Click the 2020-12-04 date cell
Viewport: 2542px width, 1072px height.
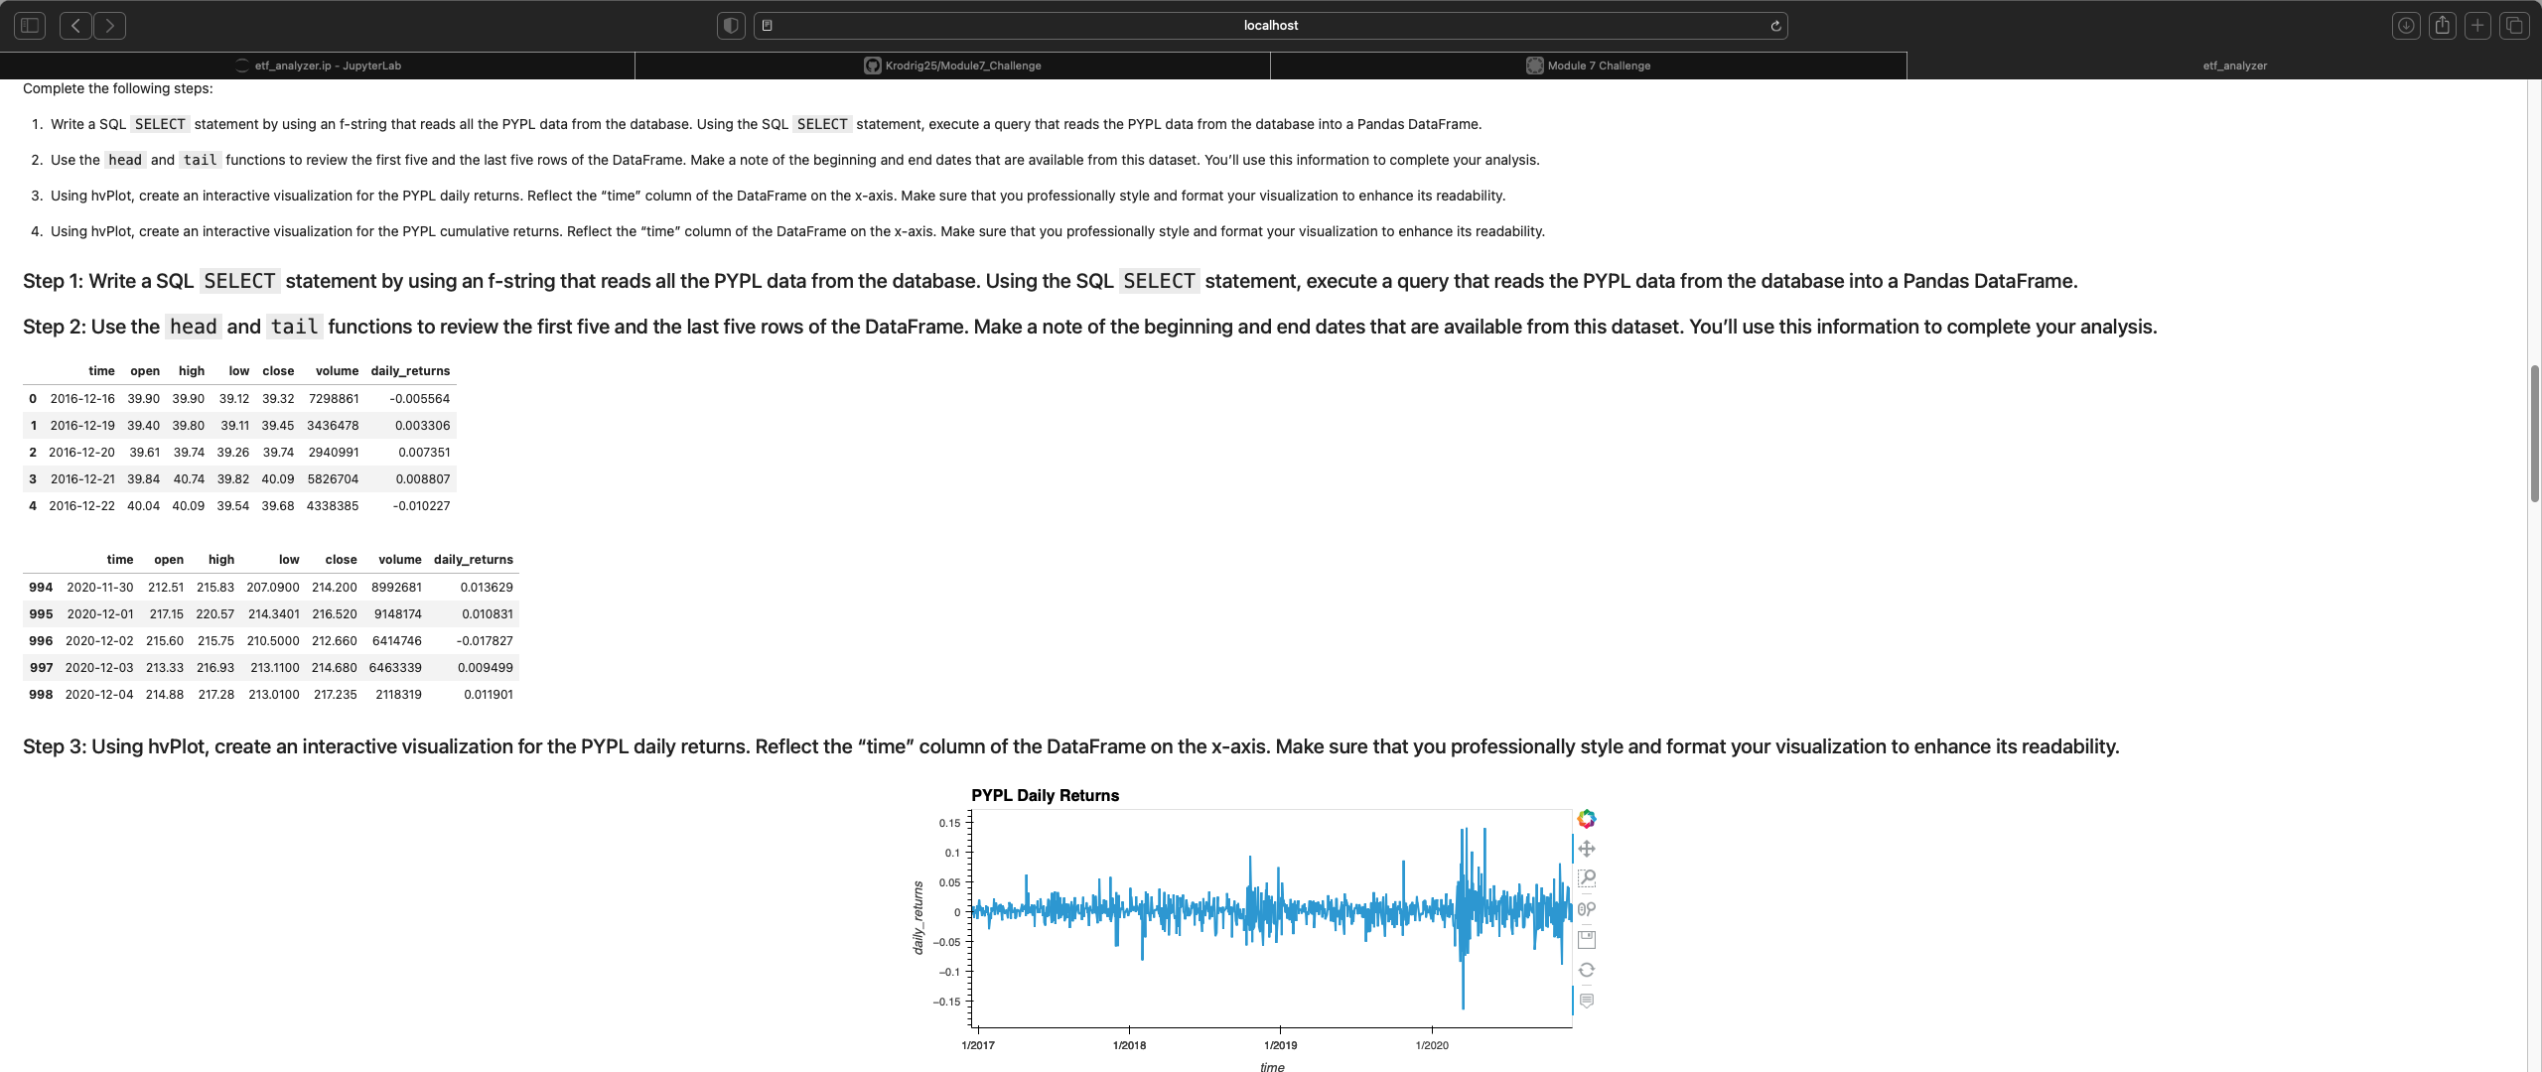click(x=99, y=695)
